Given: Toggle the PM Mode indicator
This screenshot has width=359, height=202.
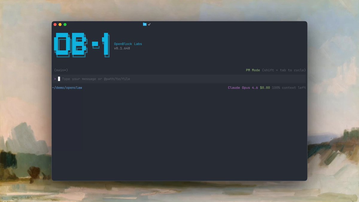Looking at the screenshot, I should click(253, 70).
